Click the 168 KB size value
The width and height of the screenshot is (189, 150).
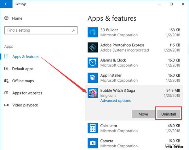click(175, 30)
